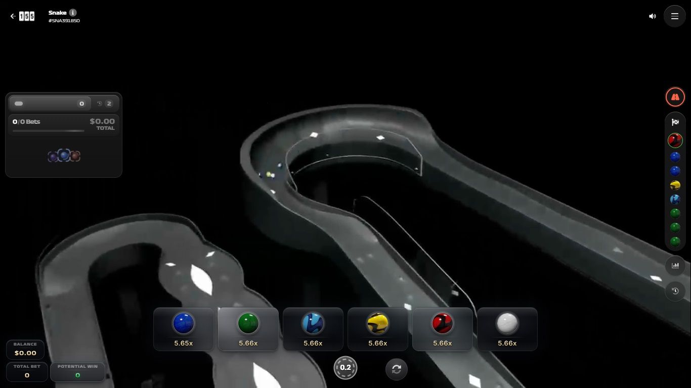Bet on the light-blue patterned marble card

313,329
